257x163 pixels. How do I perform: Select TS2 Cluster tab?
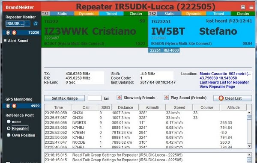(243, 14)
